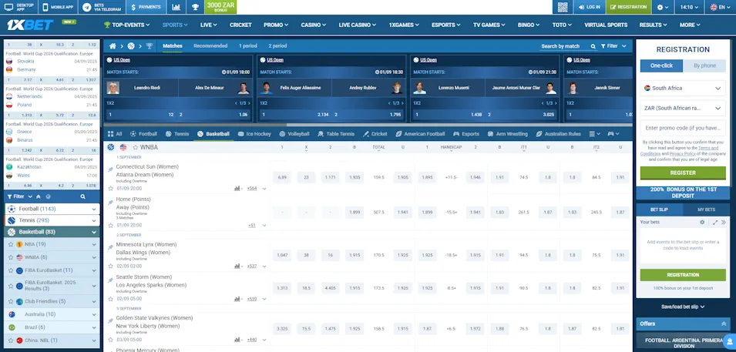Viewport: 736px width, 352px height.
Task: Click next market arrow on Leandro Riedi card
Action: pyautogui.click(x=249, y=103)
